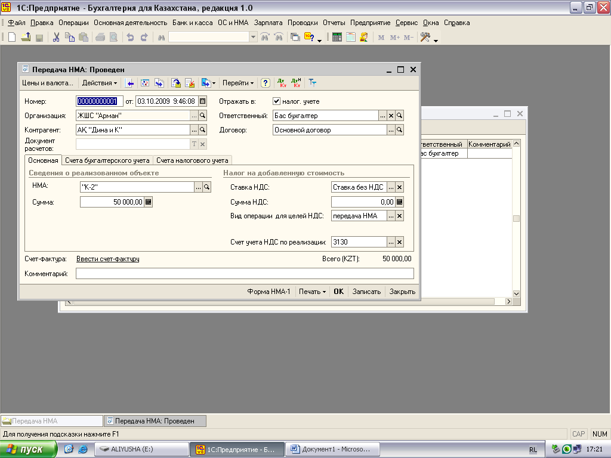Click the New document icon in main toolbar
This screenshot has height=458, width=611.
pos(12,38)
